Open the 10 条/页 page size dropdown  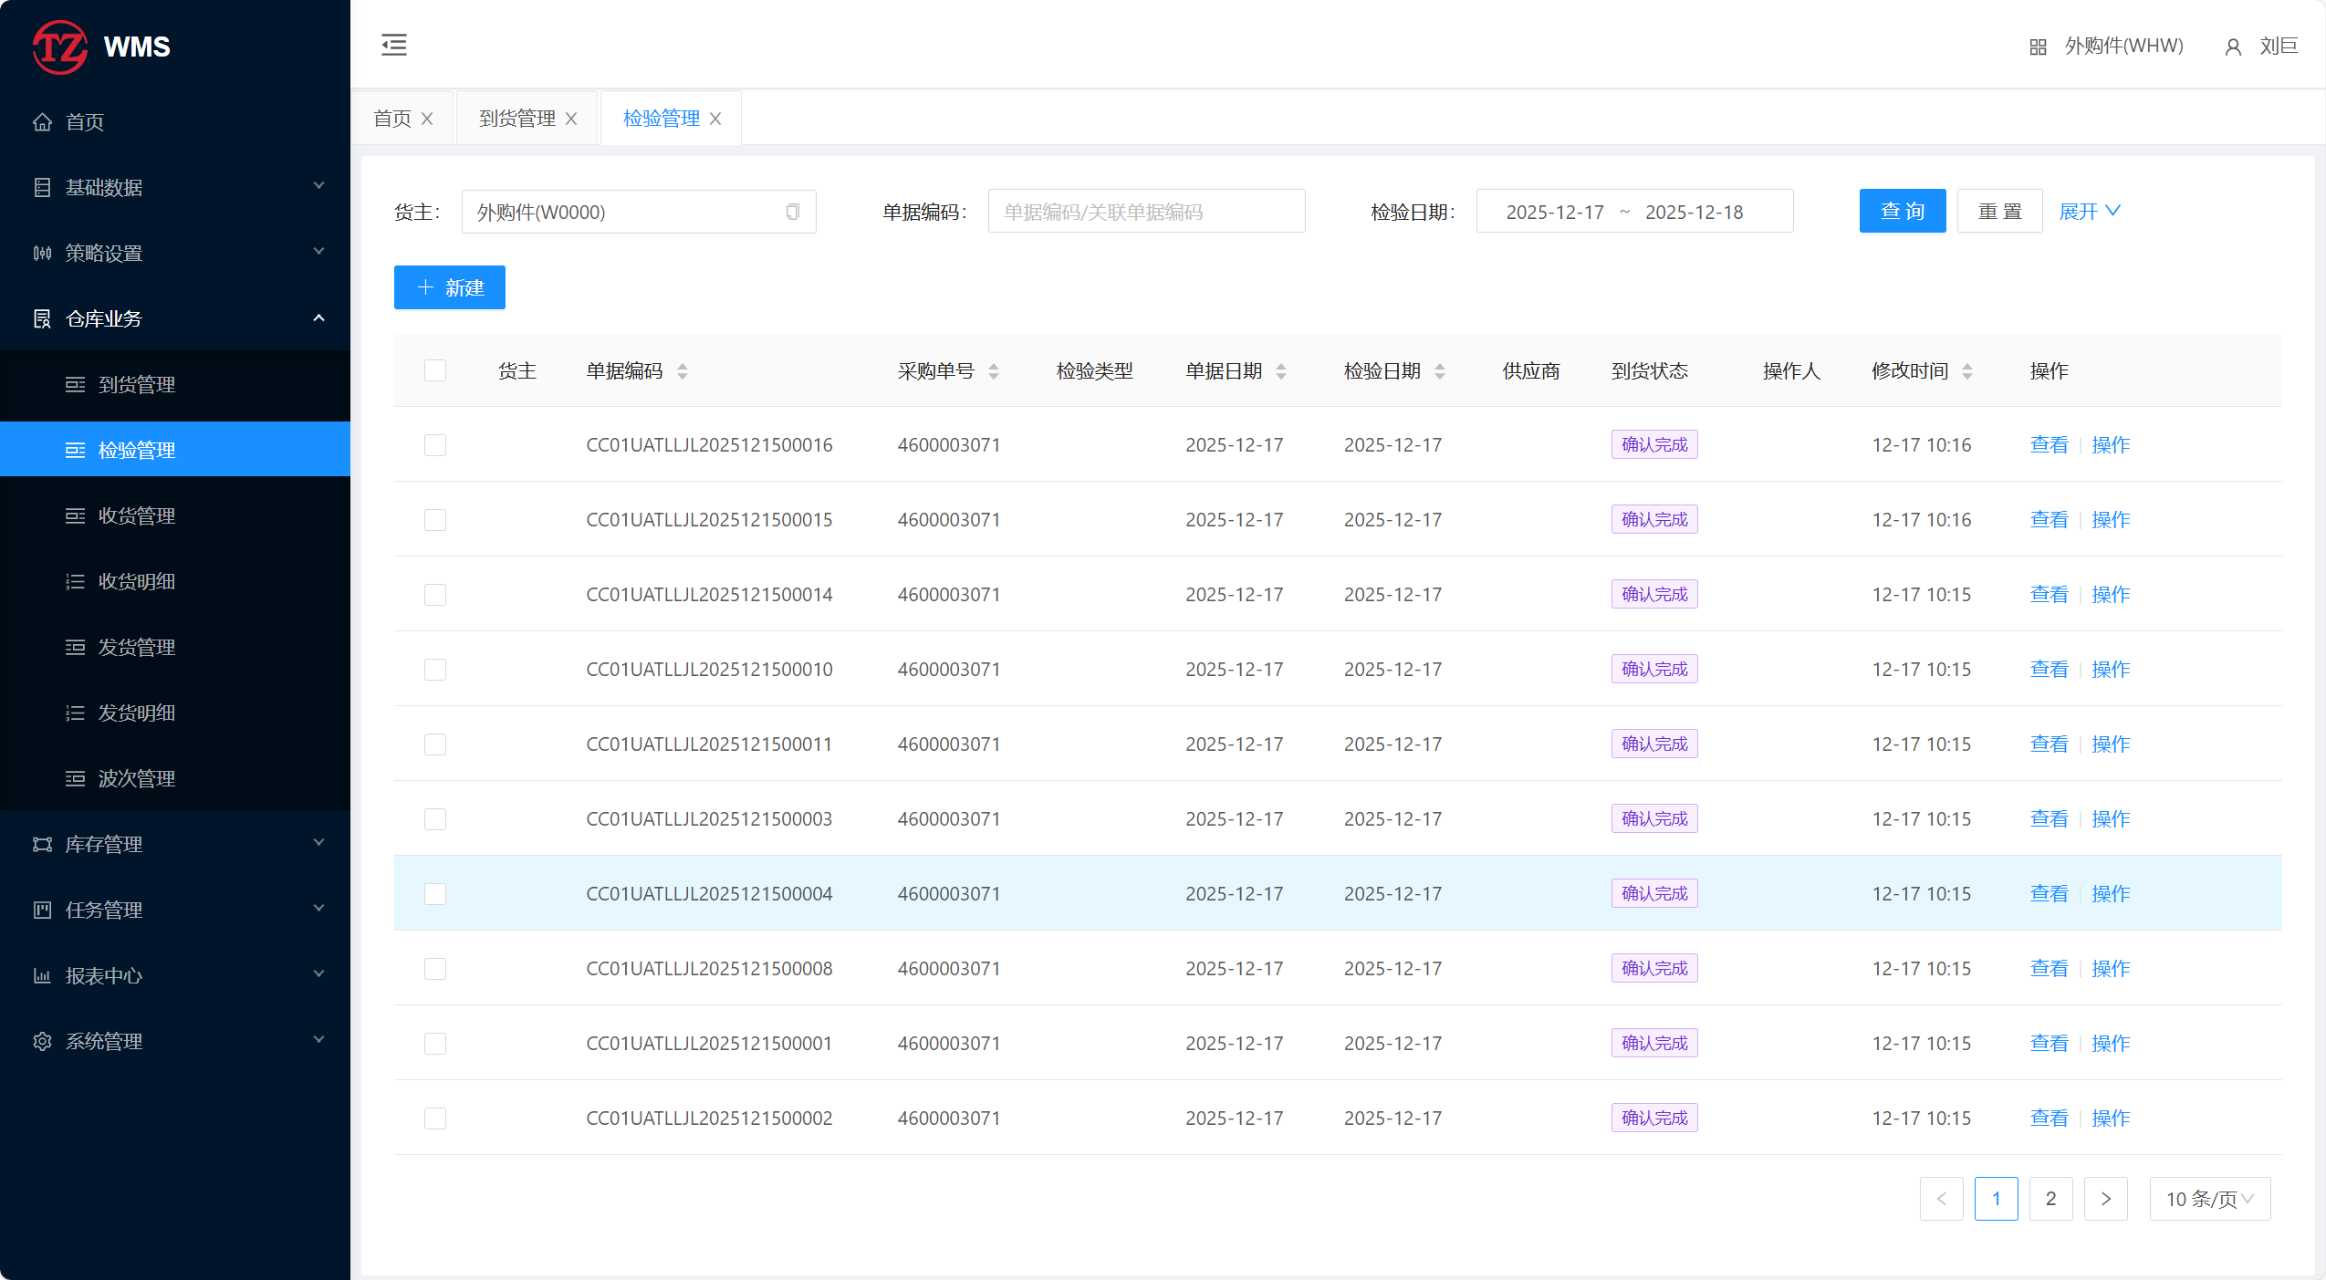tap(2209, 1199)
